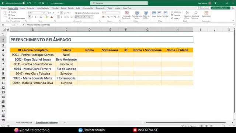Click the Comentários button
The width and height of the screenshot is (236, 133).
coord(204,8)
